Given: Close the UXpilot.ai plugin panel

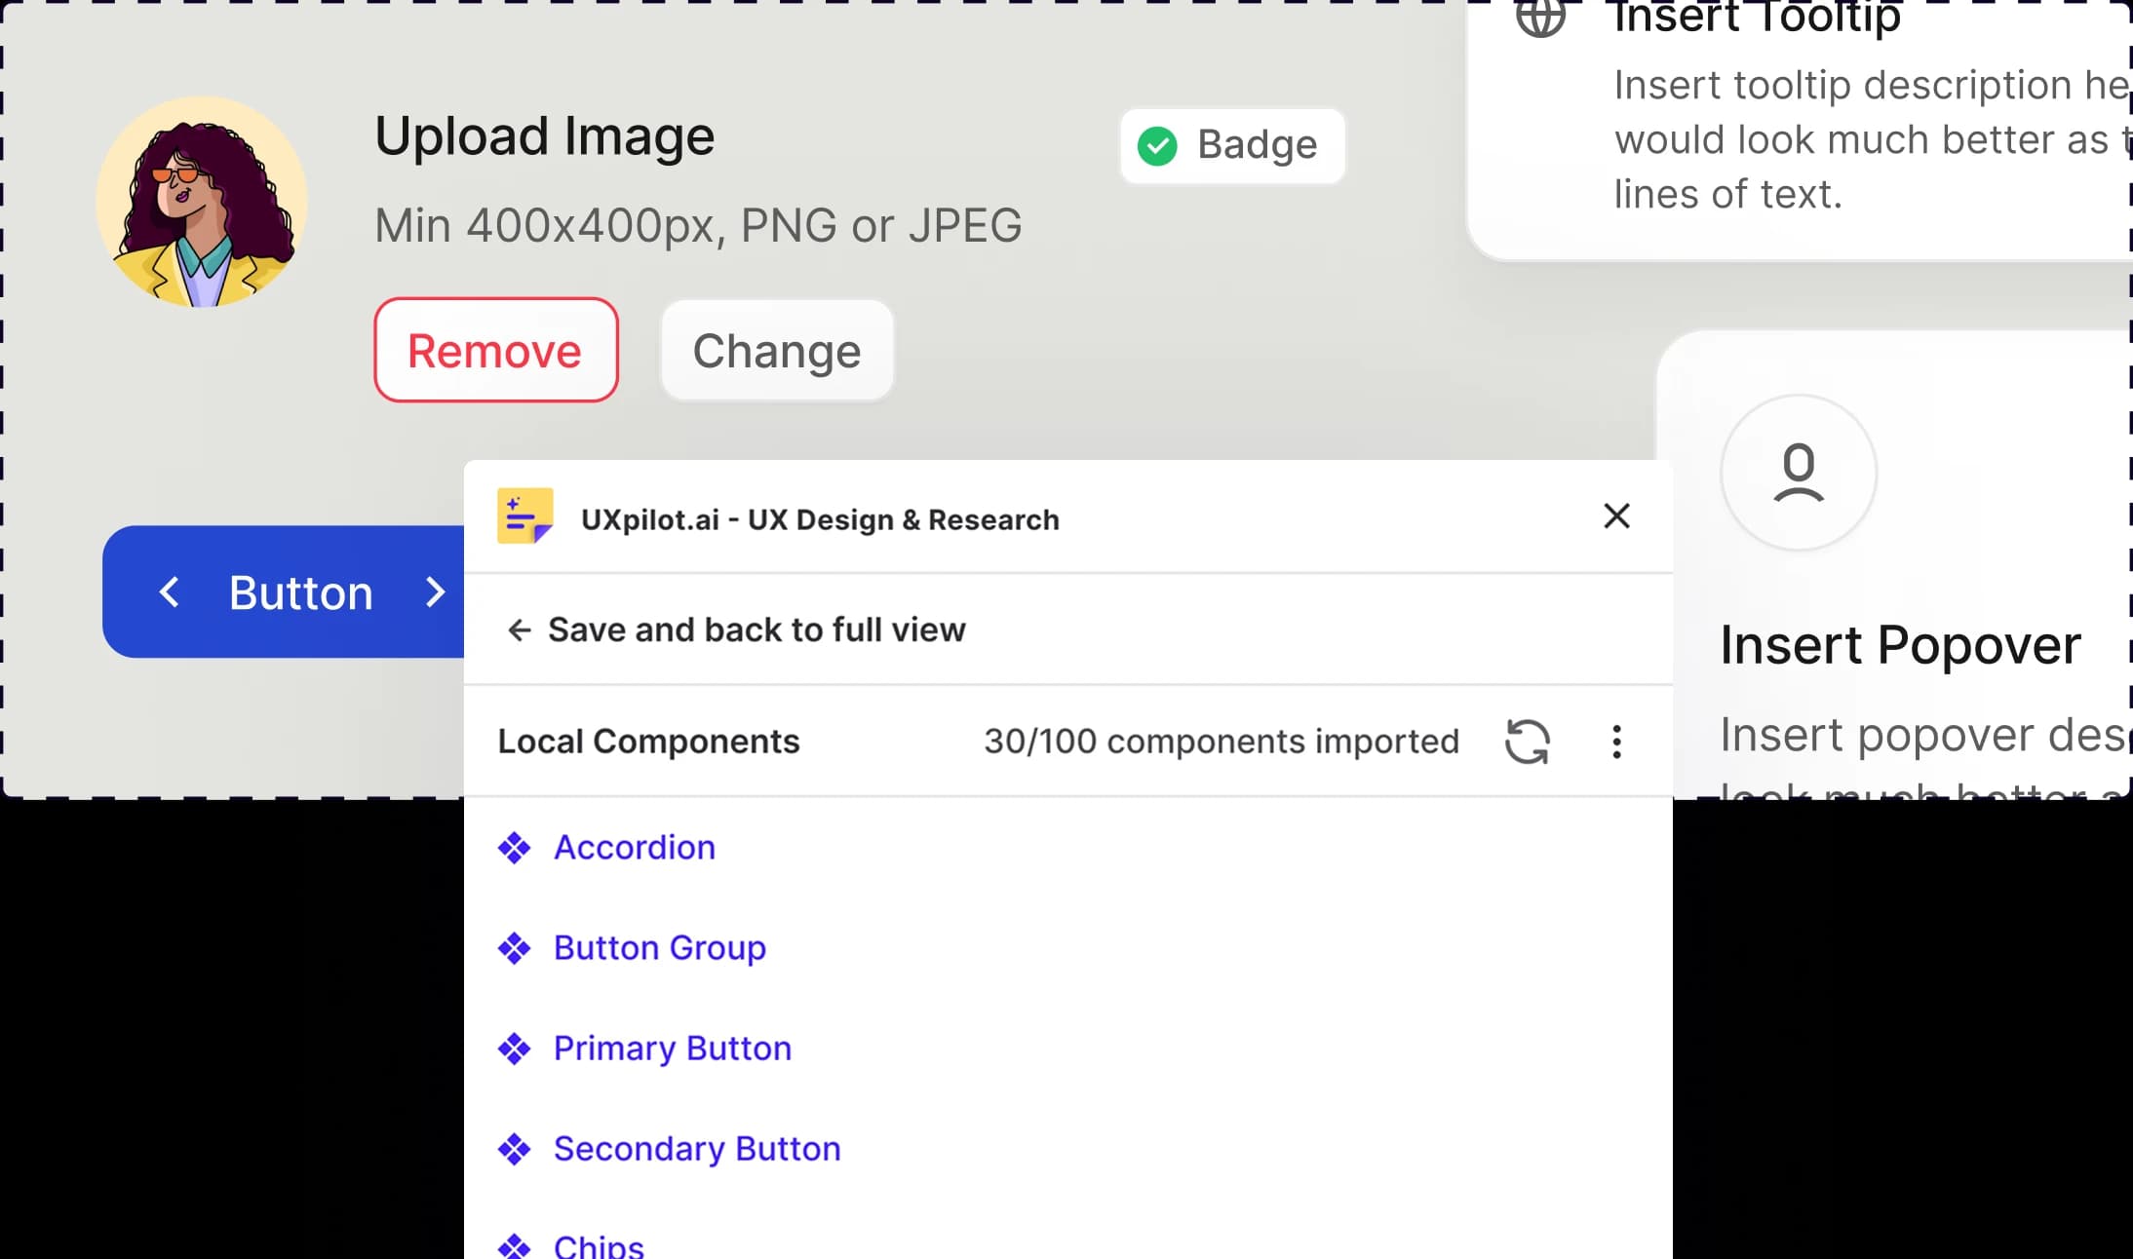Looking at the screenshot, I should tap(1616, 516).
